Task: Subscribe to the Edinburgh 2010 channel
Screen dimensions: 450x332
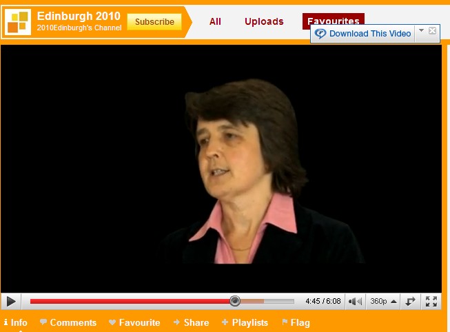Action: coord(154,22)
